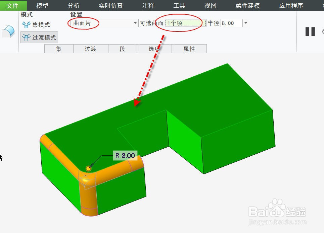
Task: Expand the 半径 8.00 value dropdown
Action: pyautogui.click(x=246, y=23)
